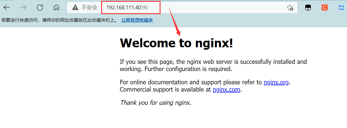Viewport: 347px width, 128px height.
Task: Open the nginx.com link
Action: point(226,90)
